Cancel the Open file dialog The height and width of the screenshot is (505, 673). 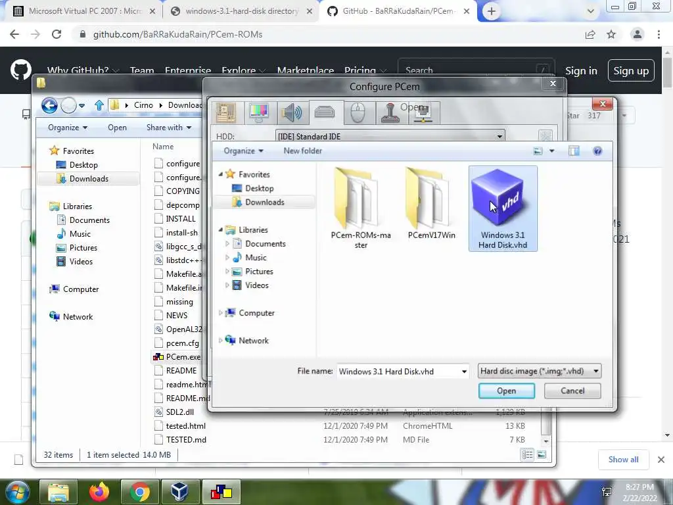click(572, 391)
